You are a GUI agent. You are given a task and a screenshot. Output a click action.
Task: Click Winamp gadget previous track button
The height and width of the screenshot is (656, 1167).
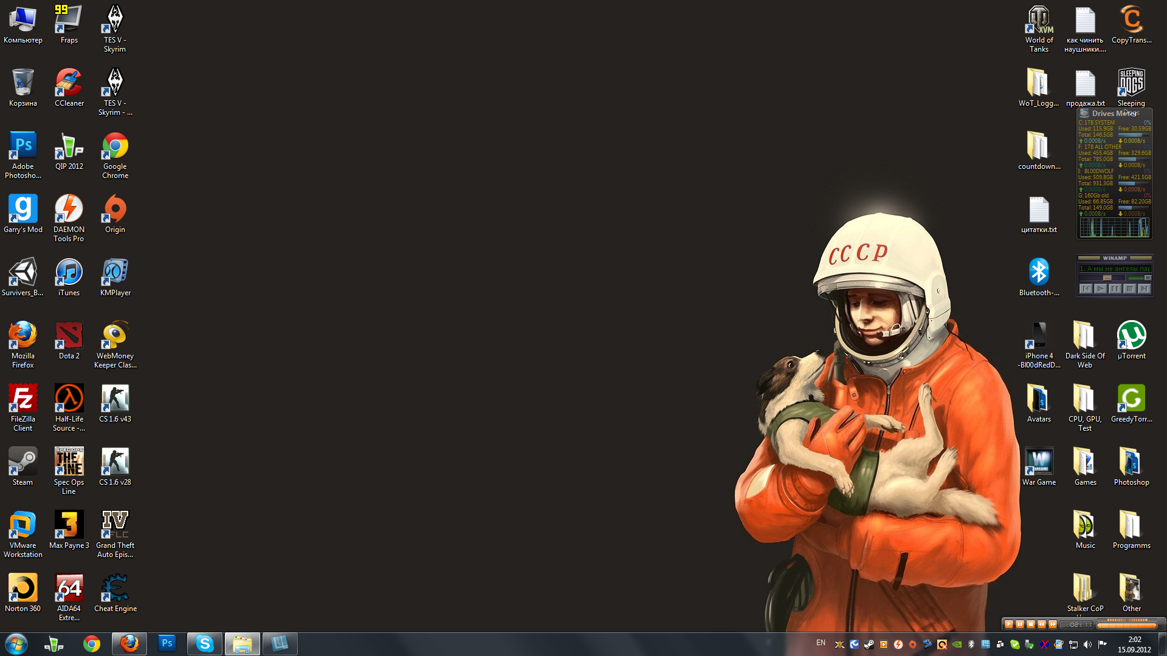pos(1086,289)
